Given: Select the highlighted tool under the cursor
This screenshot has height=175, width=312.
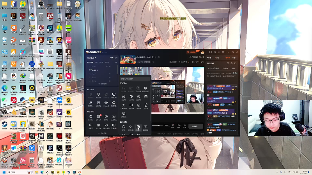Looking at the screenshot, I should point(138,127).
